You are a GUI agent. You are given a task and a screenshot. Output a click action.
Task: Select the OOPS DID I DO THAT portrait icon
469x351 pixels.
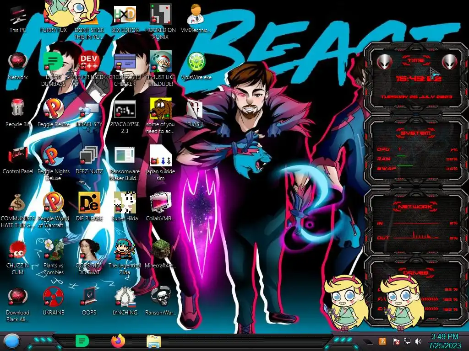click(x=89, y=258)
